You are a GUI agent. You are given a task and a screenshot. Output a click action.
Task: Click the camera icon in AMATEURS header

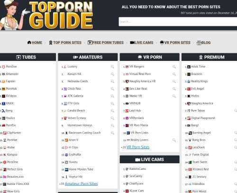tap(75, 57)
